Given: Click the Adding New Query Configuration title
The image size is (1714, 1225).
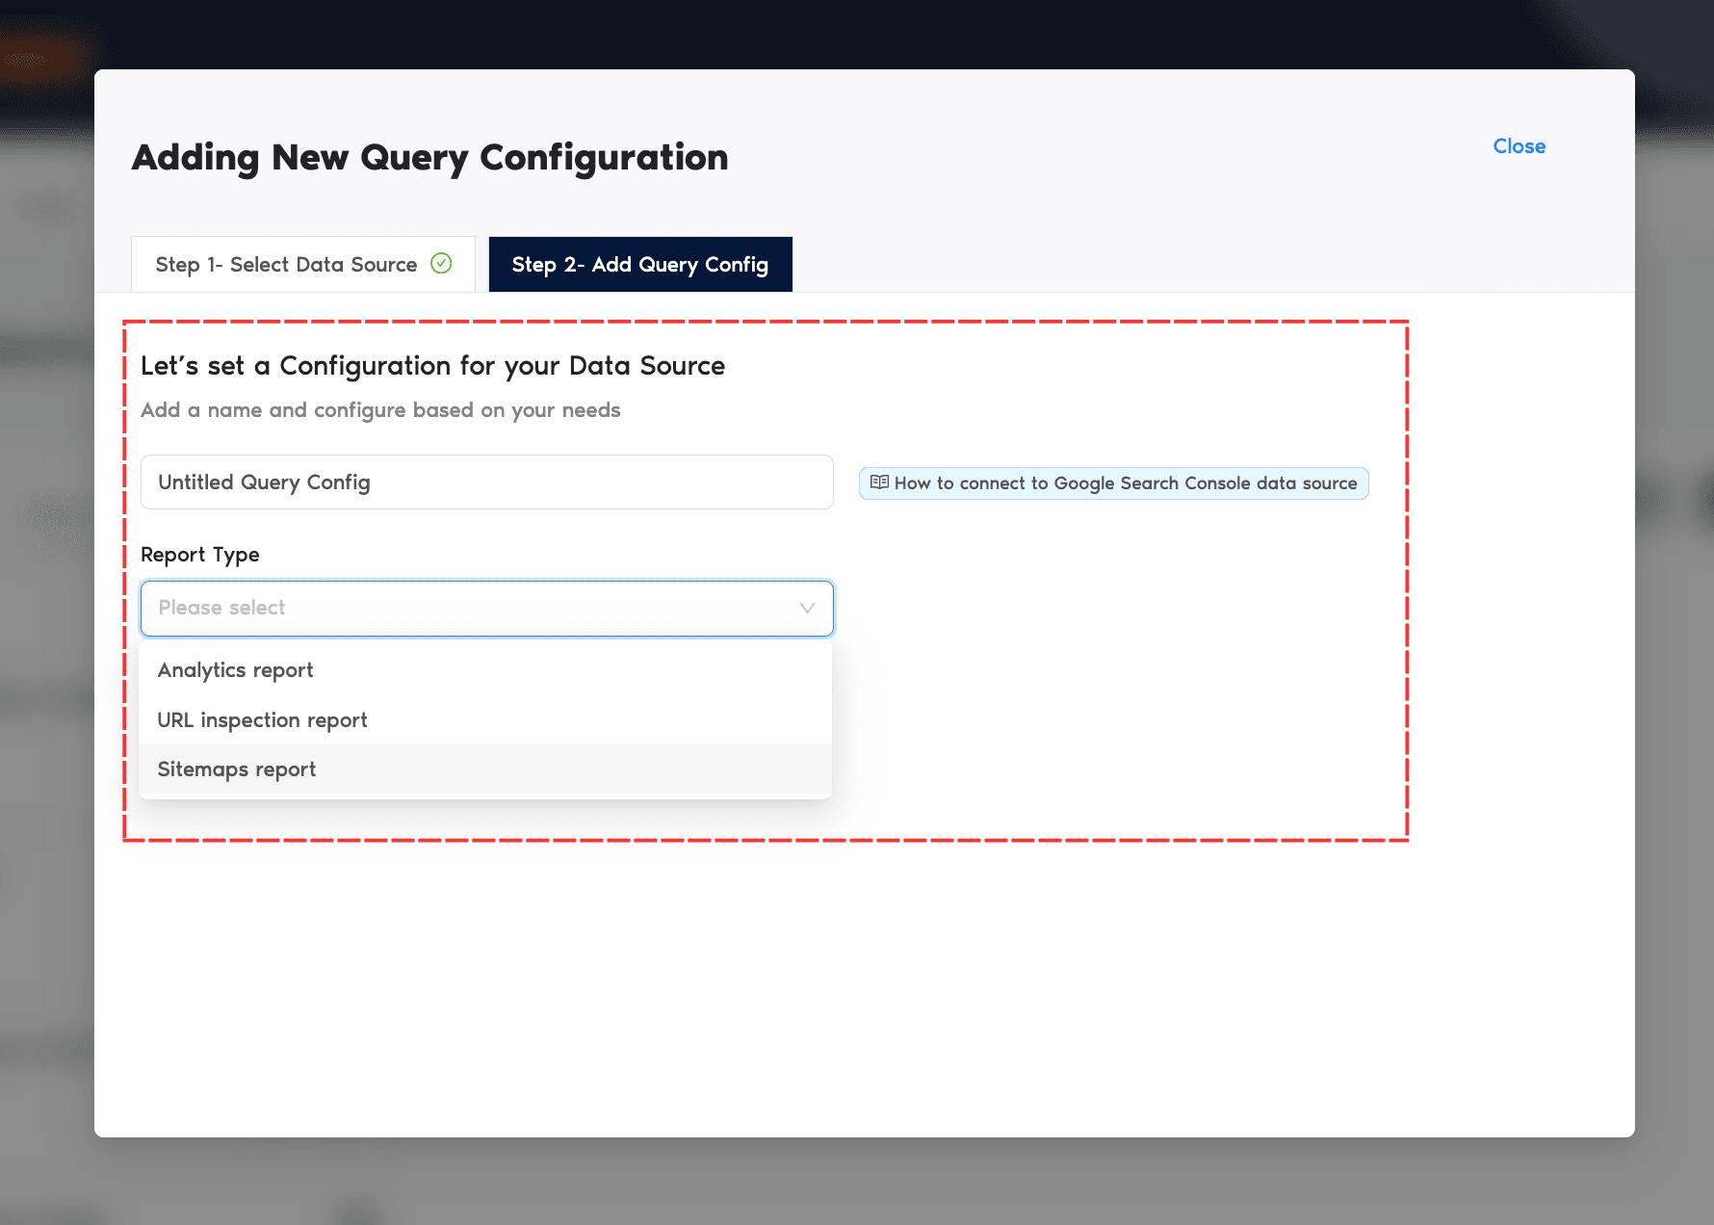Looking at the screenshot, I should (x=429, y=158).
